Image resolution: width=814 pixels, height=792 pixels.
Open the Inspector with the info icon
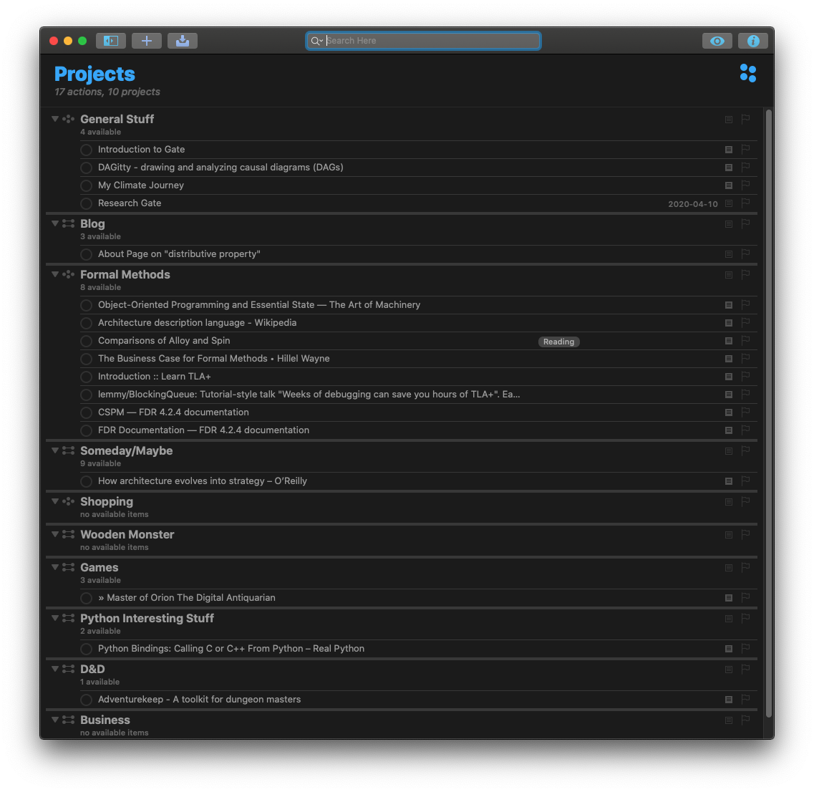(x=752, y=41)
